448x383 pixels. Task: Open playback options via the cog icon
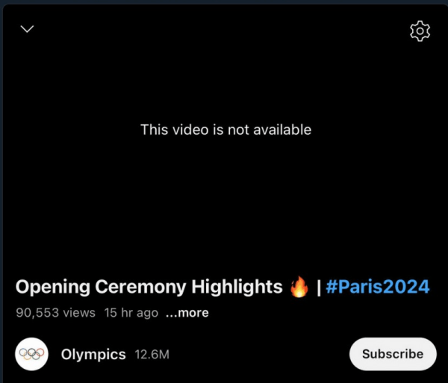[x=420, y=31]
